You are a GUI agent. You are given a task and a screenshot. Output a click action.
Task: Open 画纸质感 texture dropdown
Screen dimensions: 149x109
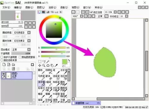(29, 33)
